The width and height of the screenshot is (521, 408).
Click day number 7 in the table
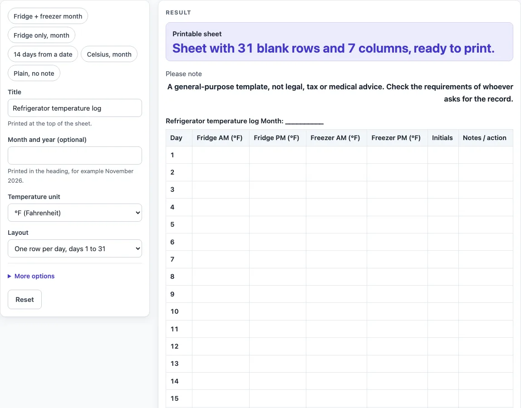point(172,259)
